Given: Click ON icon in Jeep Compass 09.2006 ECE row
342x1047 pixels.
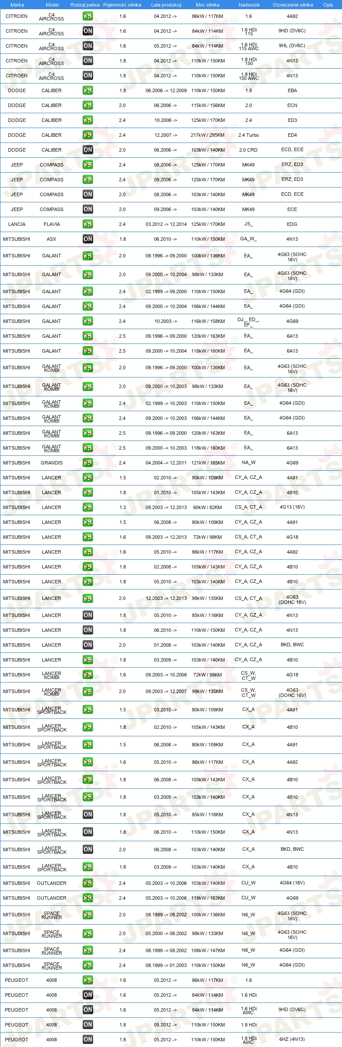Looking at the screenshot, I should click(88, 209).
